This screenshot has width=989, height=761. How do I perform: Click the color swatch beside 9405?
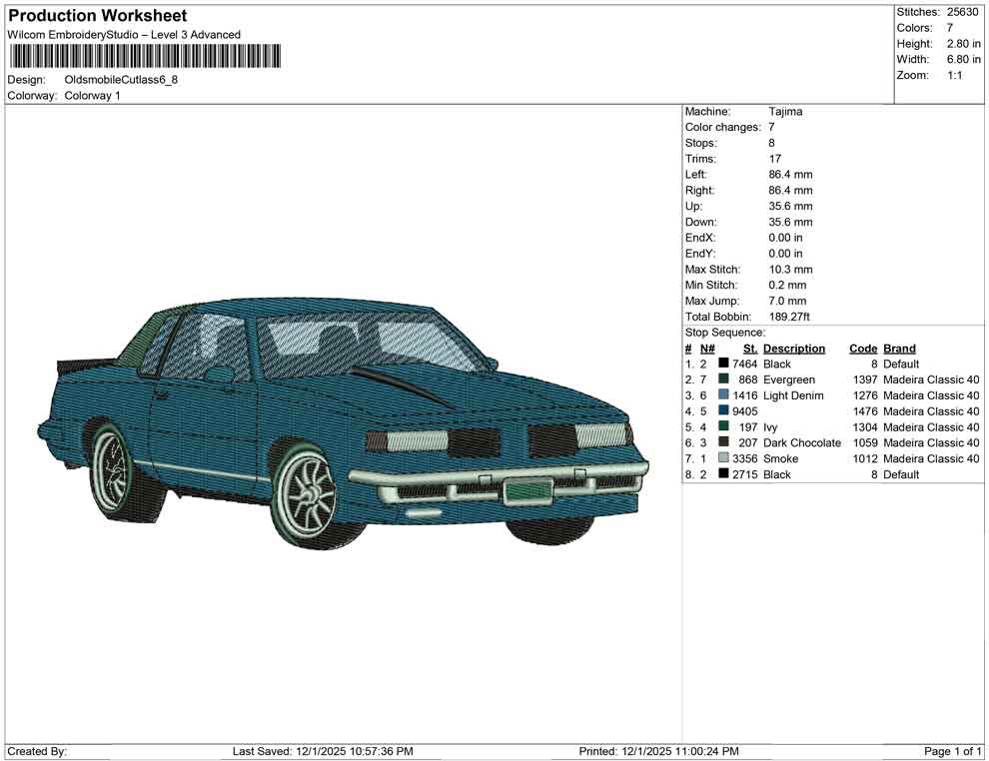coord(723,411)
